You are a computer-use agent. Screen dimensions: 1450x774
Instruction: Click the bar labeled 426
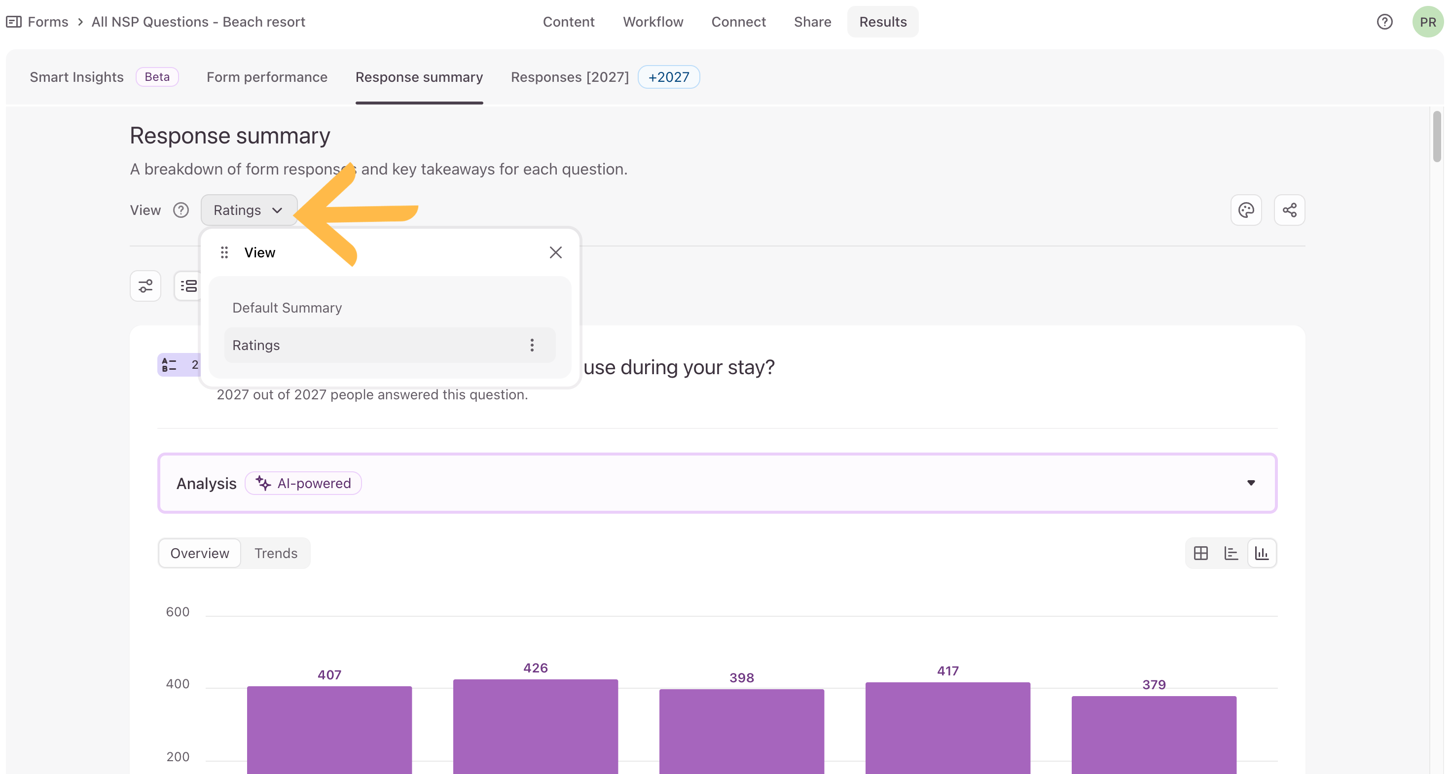click(x=535, y=727)
